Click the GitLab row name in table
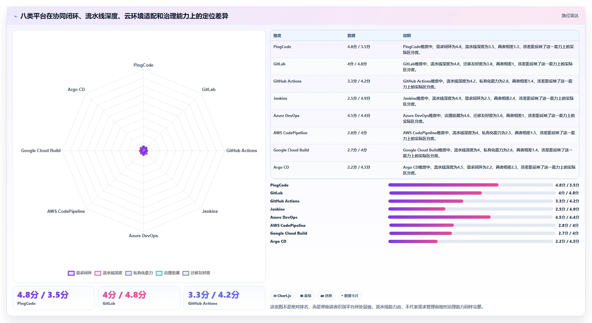 point(279,64)
